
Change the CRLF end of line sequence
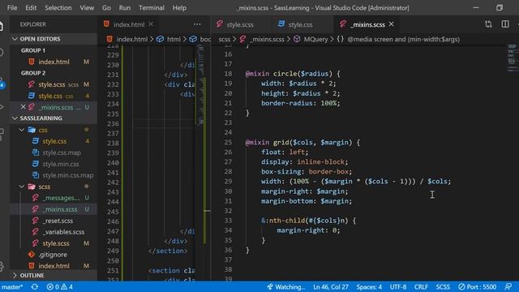(x=421, y=287)
